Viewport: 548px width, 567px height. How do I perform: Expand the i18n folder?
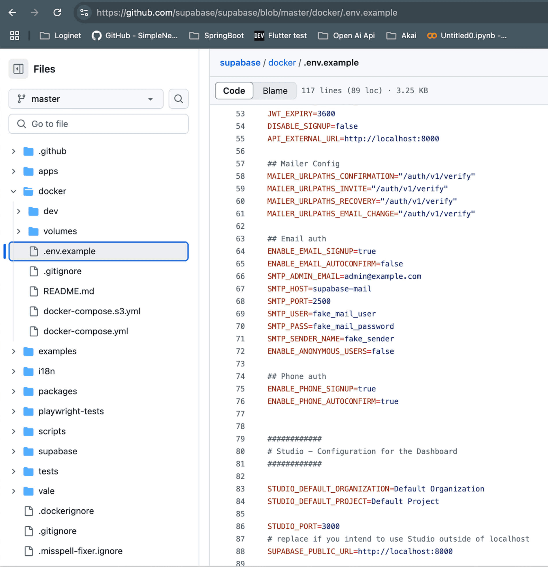[13, 371]
